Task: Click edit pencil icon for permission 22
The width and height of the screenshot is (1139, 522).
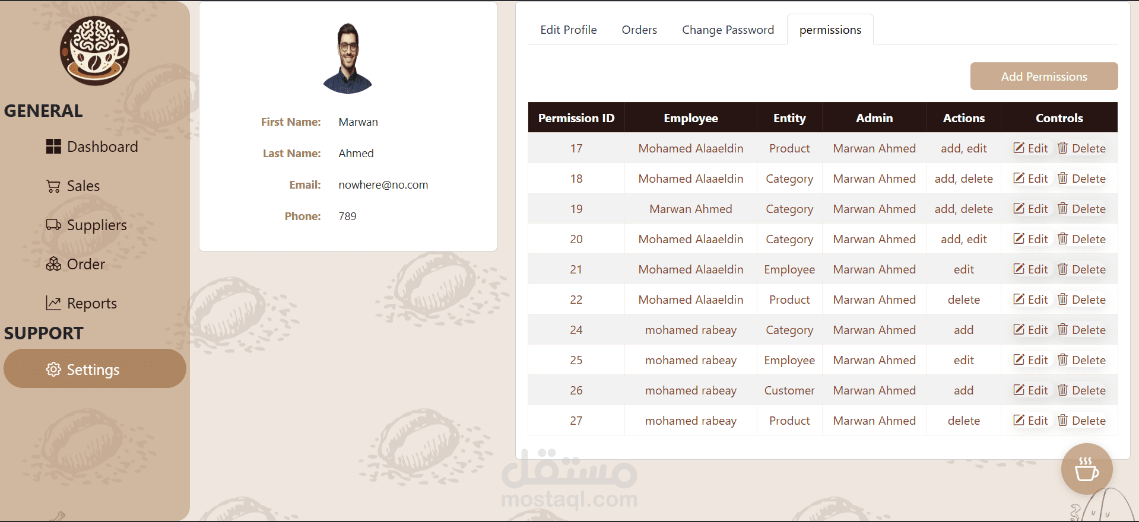Action: coord(1019,299)
